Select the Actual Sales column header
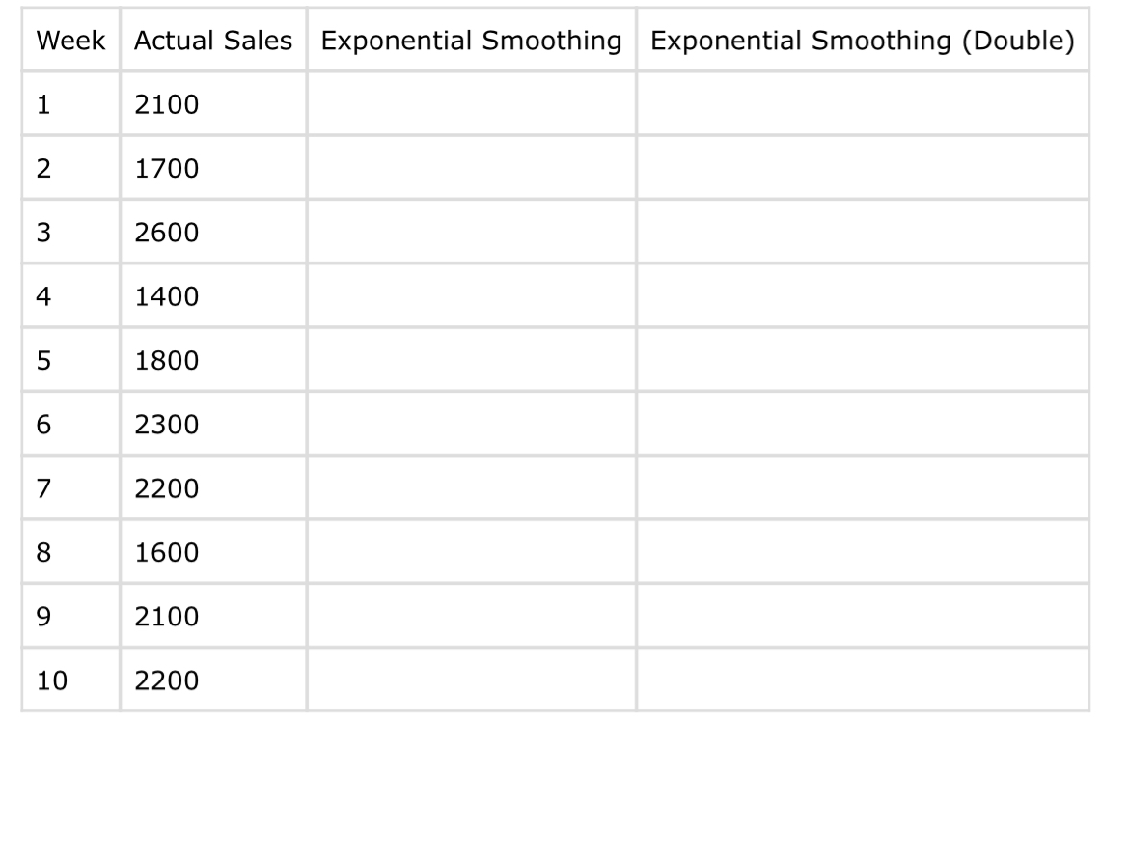Viewport: 1129px width, 860px height. tap(213, 40)
